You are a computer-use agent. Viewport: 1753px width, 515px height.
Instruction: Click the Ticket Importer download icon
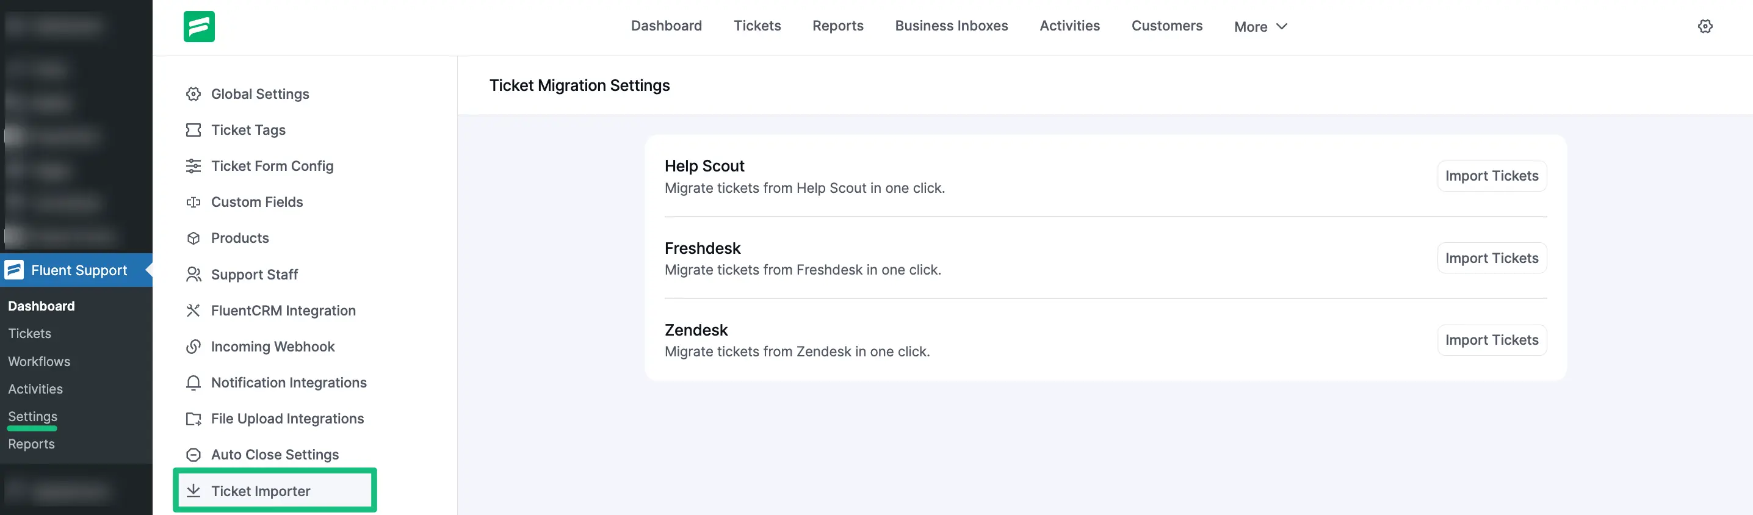coord(194,491)
